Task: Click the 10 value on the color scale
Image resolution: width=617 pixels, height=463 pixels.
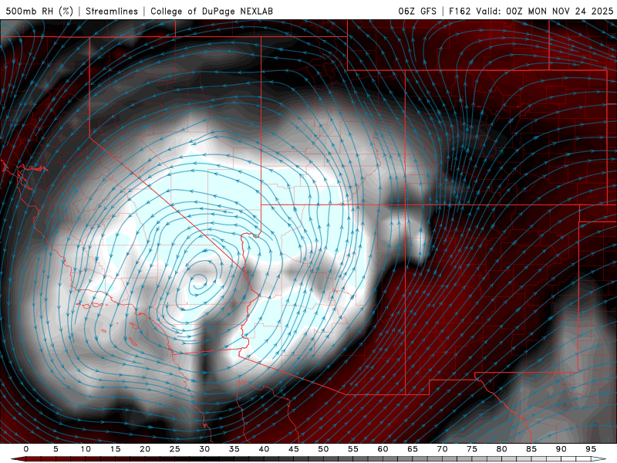Action: (x=86, y=449)
